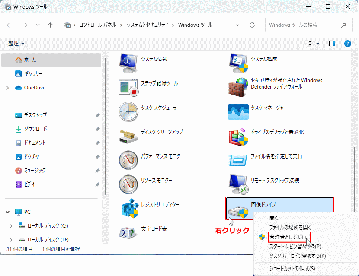
Task: Open the ステップ記録ツール icon
Action: coord(128,87)
